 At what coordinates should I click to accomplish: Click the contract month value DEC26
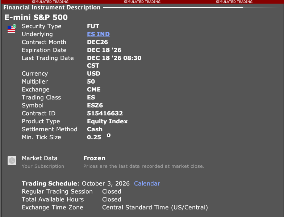coord(97,42)
